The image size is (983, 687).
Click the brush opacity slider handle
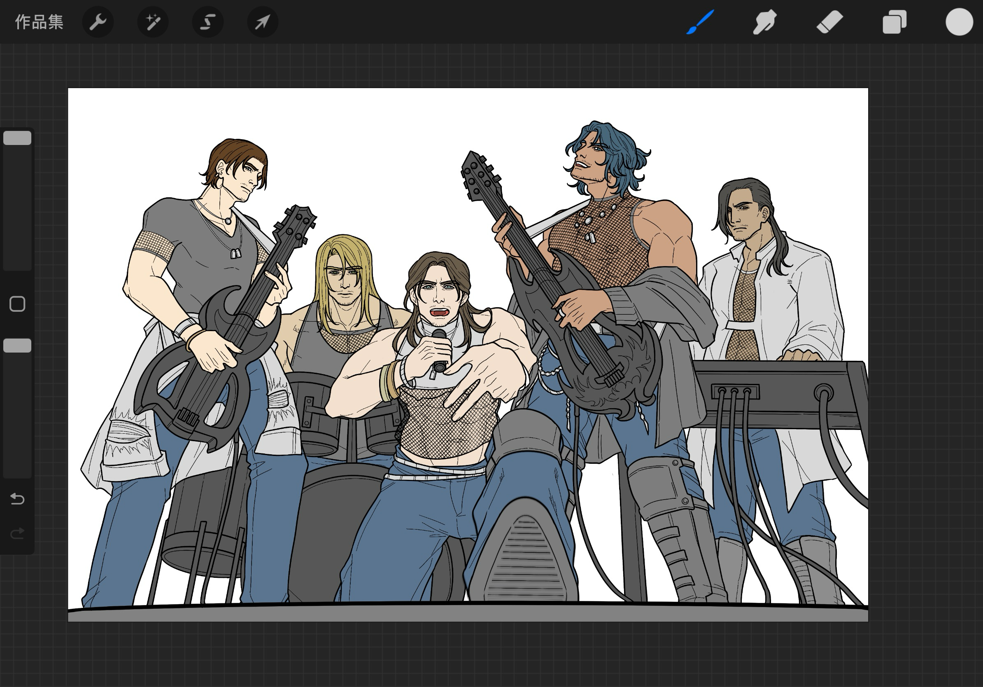18,345
